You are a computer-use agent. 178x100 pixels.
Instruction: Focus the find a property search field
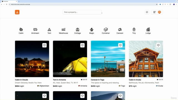(x=82, y=12)
